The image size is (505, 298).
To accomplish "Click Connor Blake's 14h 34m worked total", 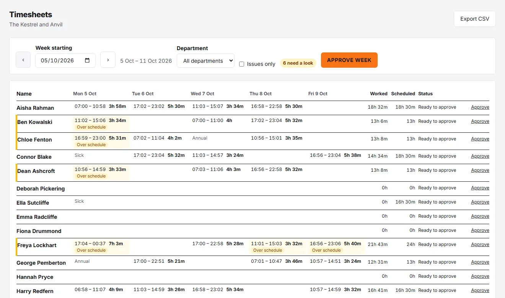I will pyautogui.click(x=378, y=156).
